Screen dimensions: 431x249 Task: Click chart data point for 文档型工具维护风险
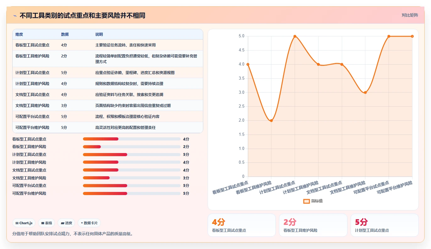coord(365,93)
